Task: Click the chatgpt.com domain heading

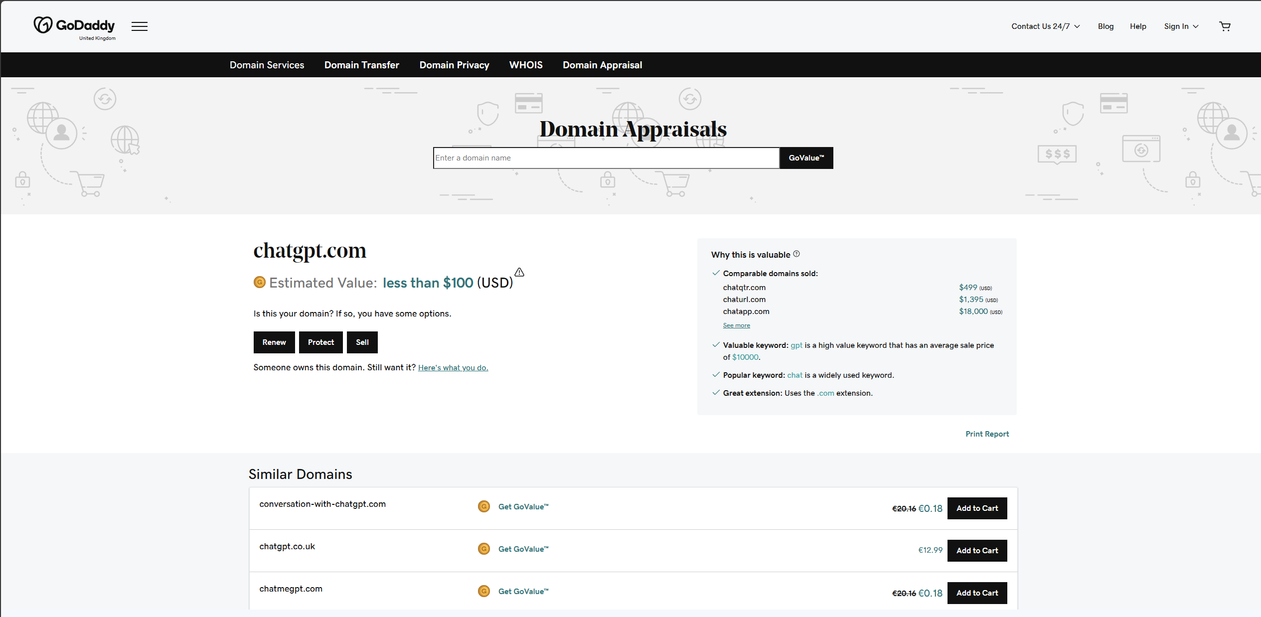Action: [310, 251]
